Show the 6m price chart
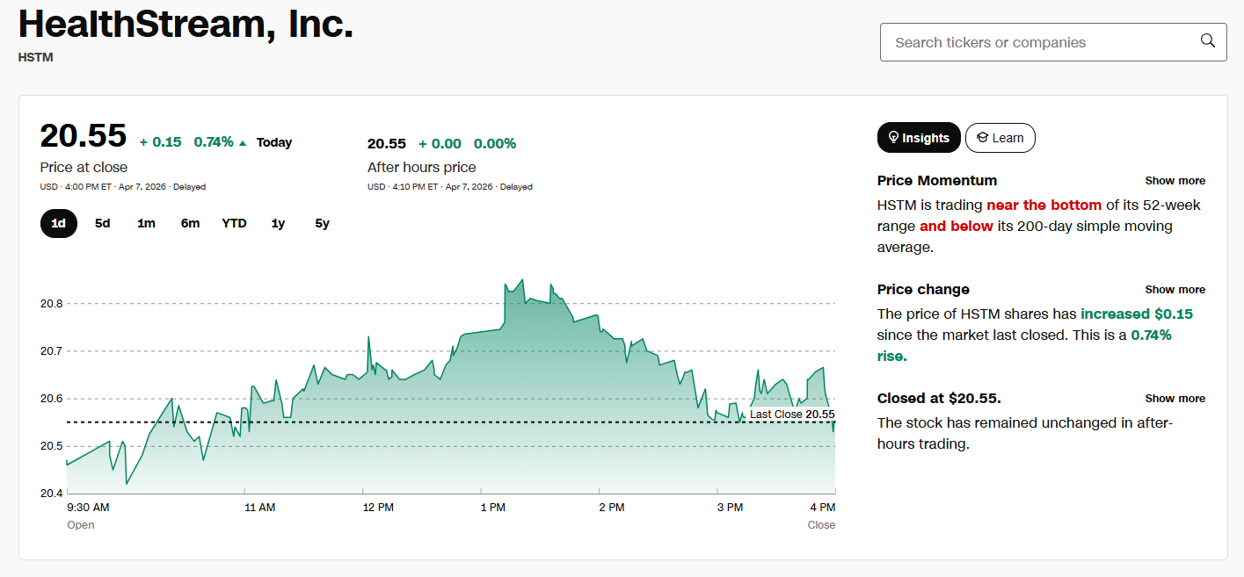The width and height of the screenshot is (1244, 577). click(x=190, y=223)
